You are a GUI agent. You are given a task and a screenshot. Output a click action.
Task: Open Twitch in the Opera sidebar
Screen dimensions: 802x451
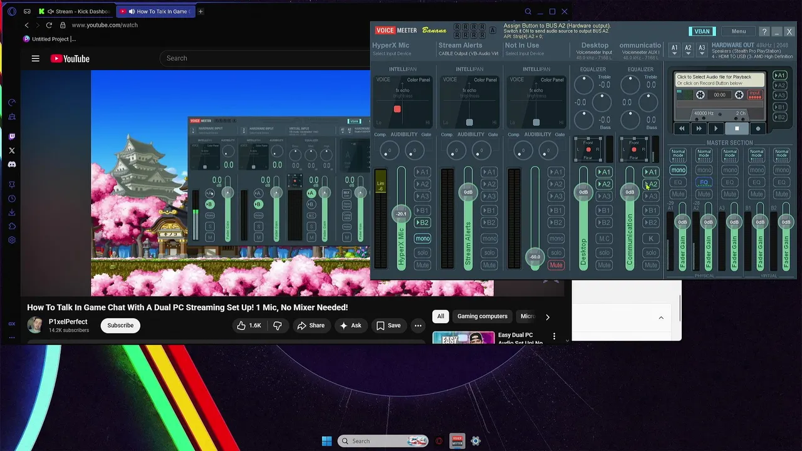click(x=12, y=137)
